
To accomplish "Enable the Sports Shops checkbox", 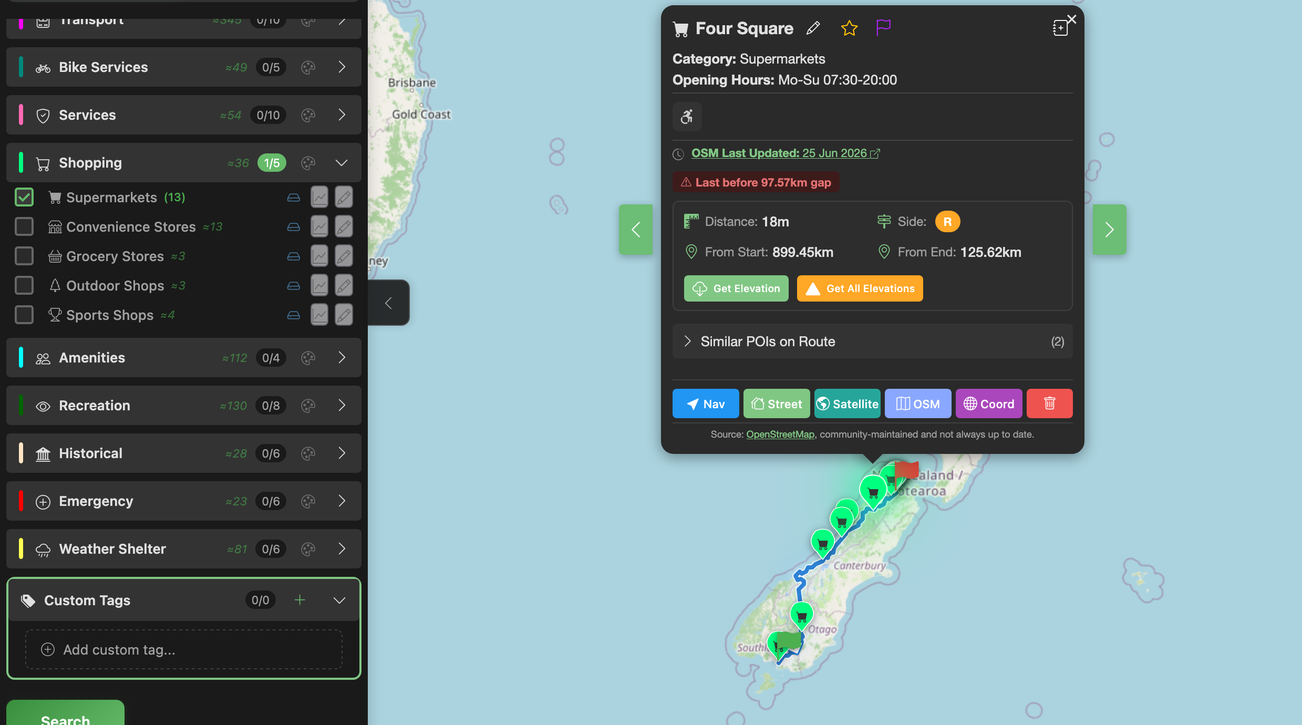I will pyautogui.click(x=24, y=315).
